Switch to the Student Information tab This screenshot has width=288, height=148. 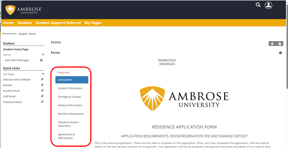point(70,88)
